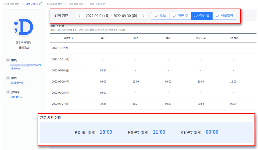
Task: Click the 연장 근무 column header
Action: pos(201,38)
